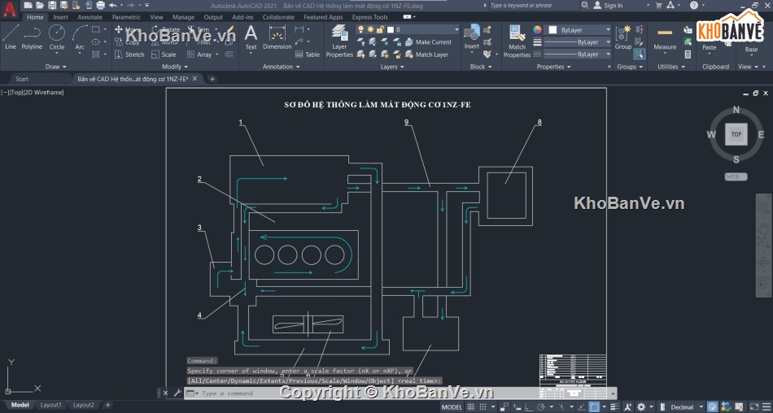Click the MODEL space button
This screenshot has height=413, width=773.
coord(452,407)
